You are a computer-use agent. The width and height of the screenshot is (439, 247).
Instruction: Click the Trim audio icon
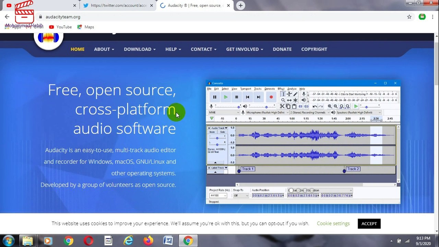[x=300, y=106]
